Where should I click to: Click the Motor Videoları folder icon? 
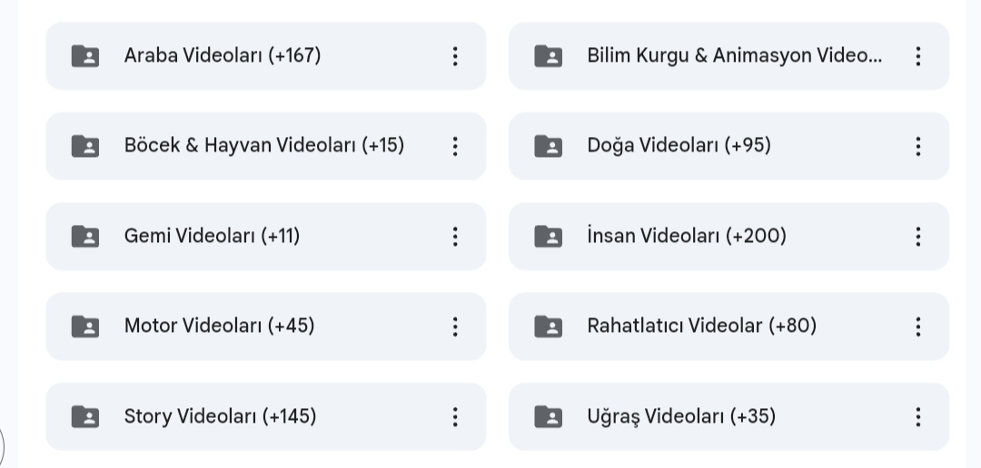[85, 327]
